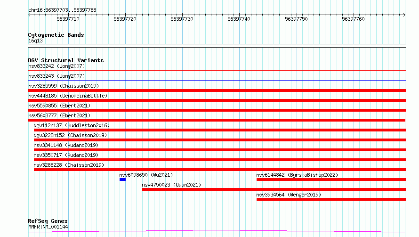Screen dimensions: 419x237
Task: Select the nsv3286228 (Chaisson2019) label
Action: coord(69,165)
